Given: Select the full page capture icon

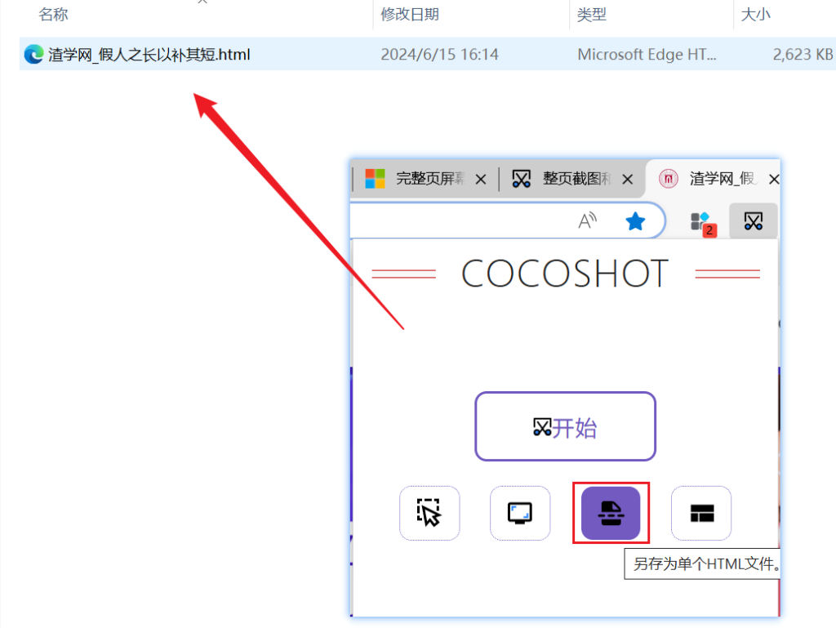Looking at the screenshot, I should point(700,513).
